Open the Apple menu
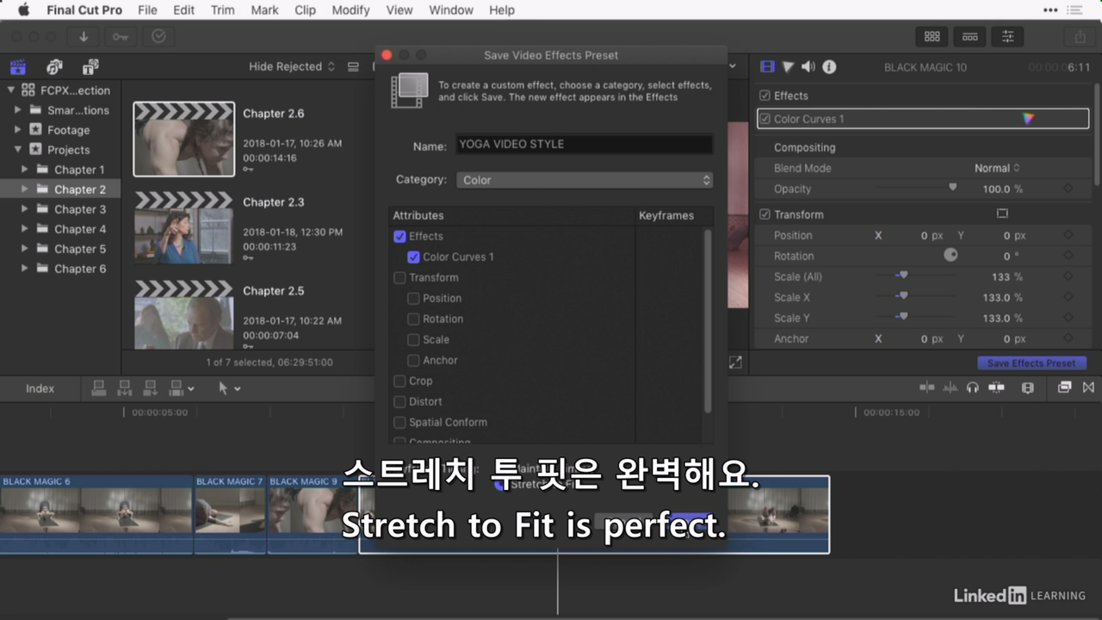1102x620 pixels. (x=23, y=10)
